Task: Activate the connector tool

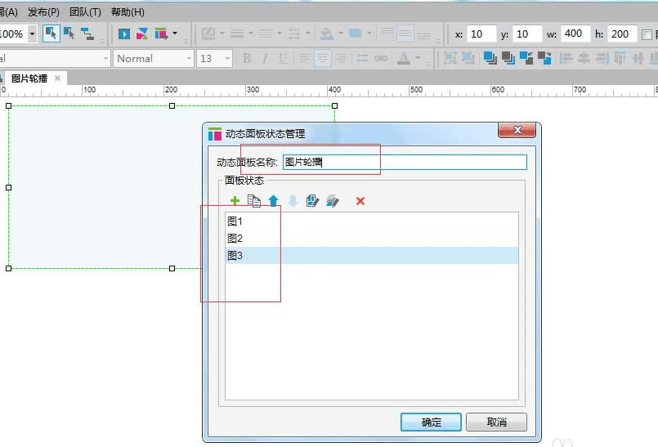Action: [87, 34]
